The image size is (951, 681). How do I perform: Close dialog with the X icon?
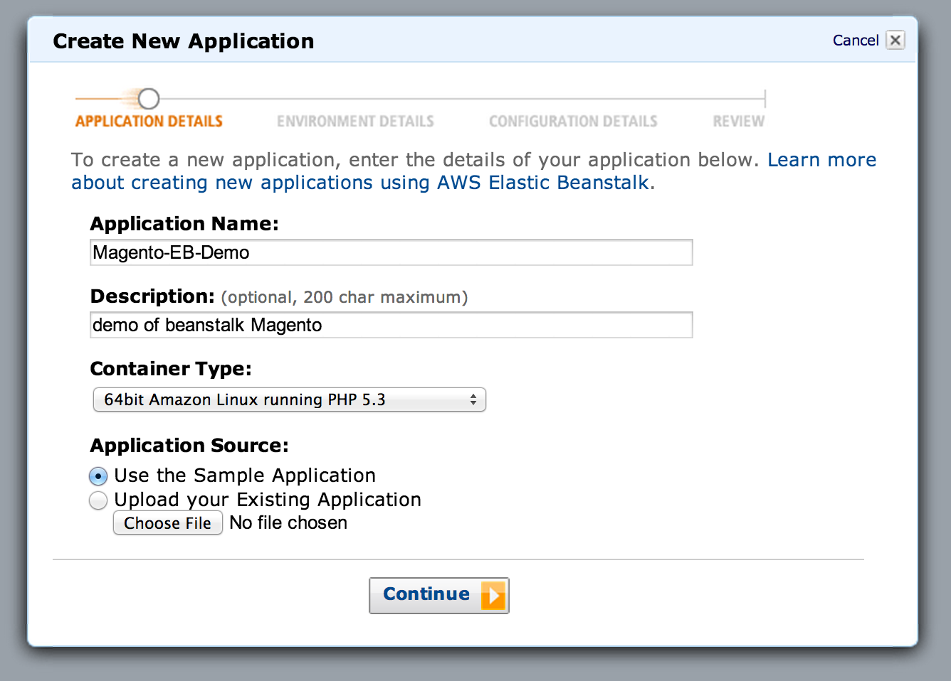pos(895,40)
